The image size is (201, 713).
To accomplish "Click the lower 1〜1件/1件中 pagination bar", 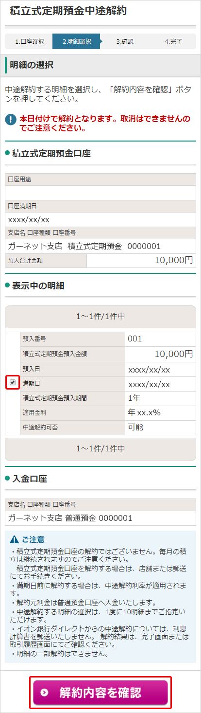I will coord(100,447).
